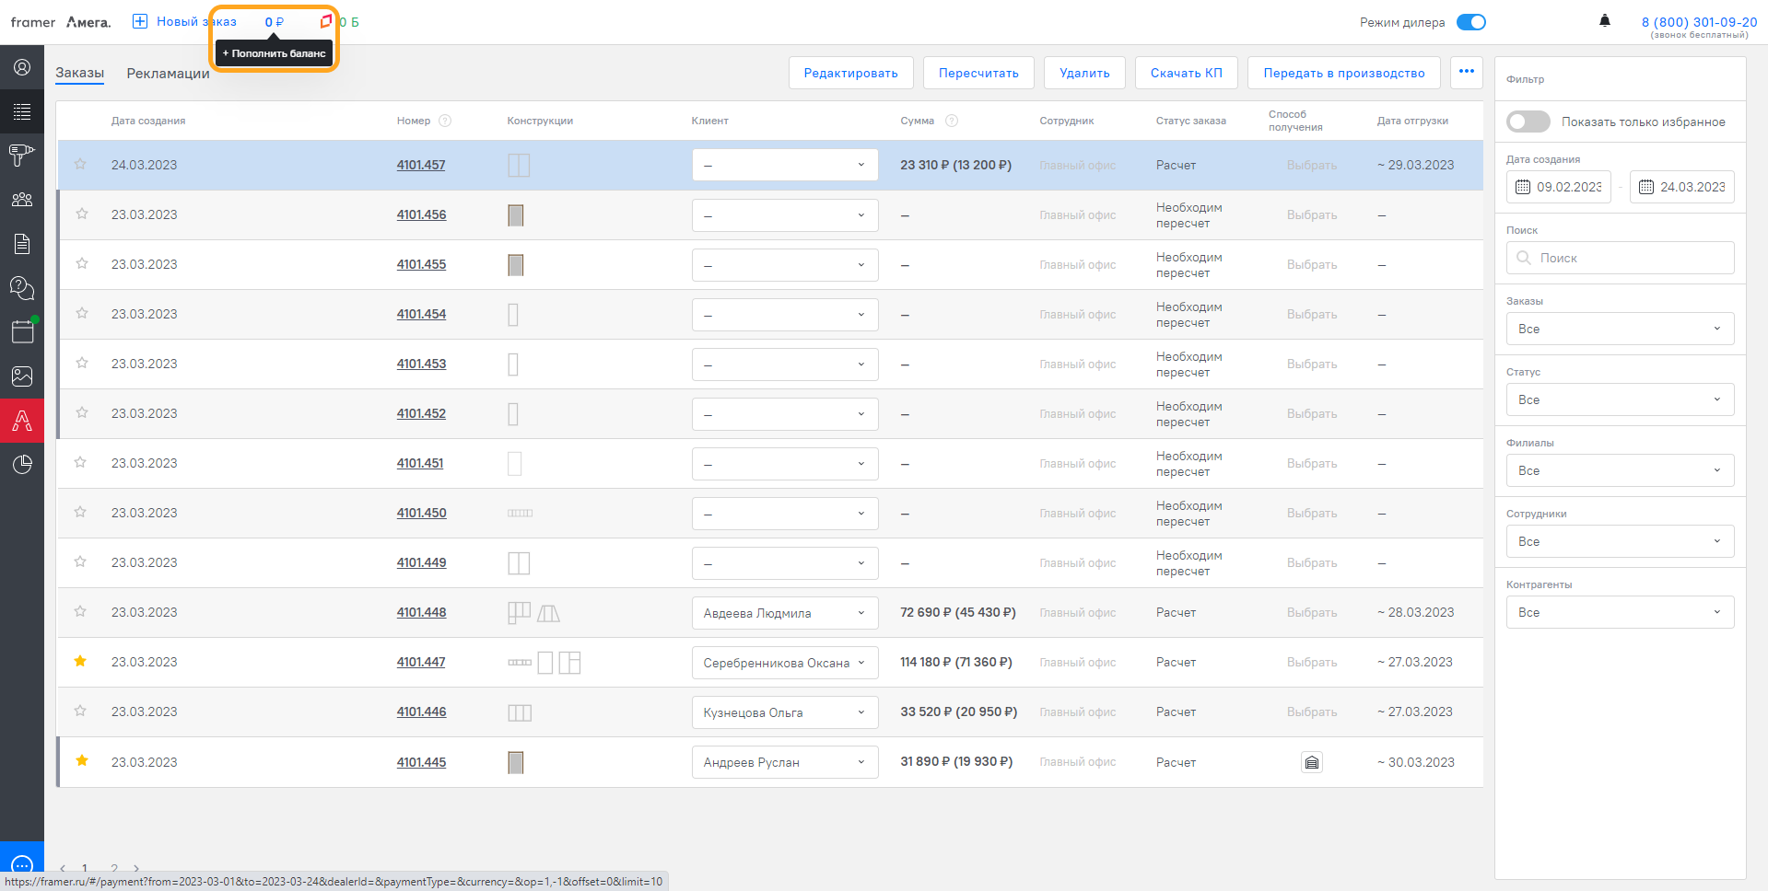
Task: Star order 4101.450 as favorite
Action: coord(80,512)
